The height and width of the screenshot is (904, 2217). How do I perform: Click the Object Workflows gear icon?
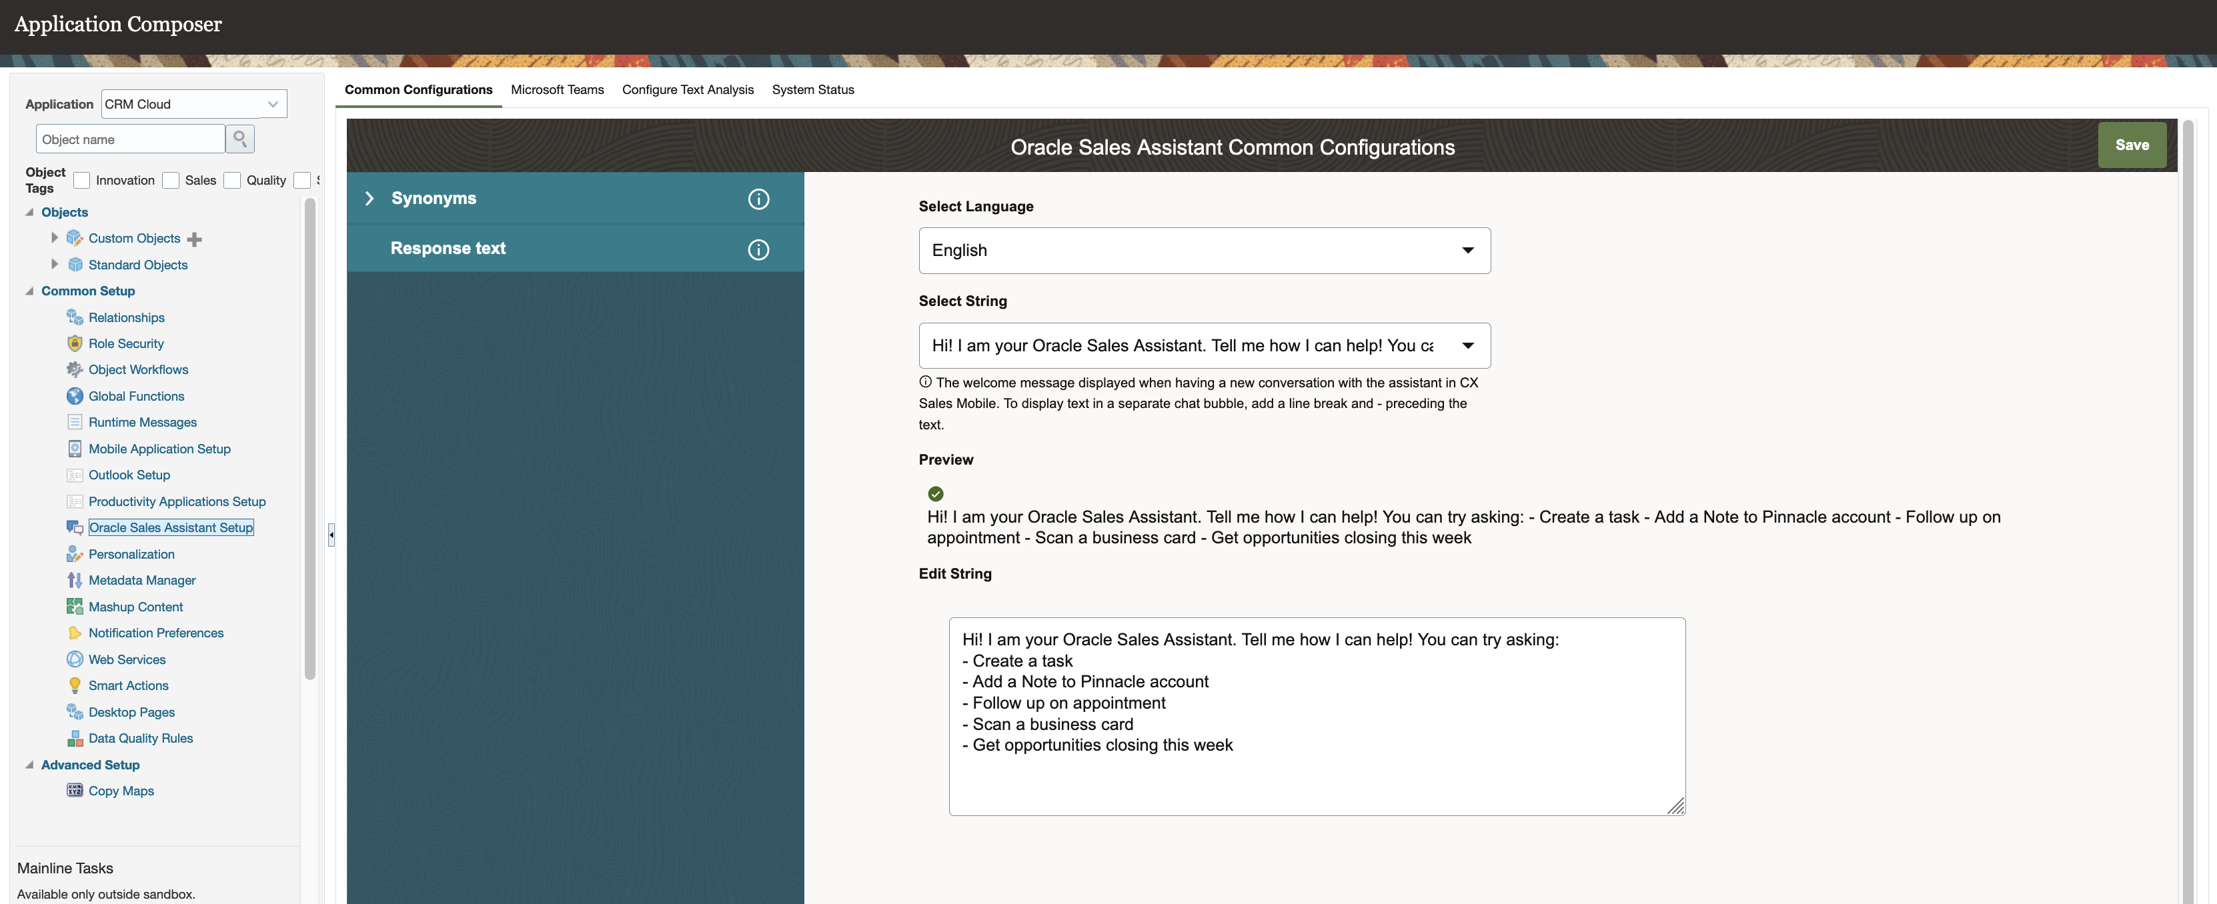tap(75, 370)
